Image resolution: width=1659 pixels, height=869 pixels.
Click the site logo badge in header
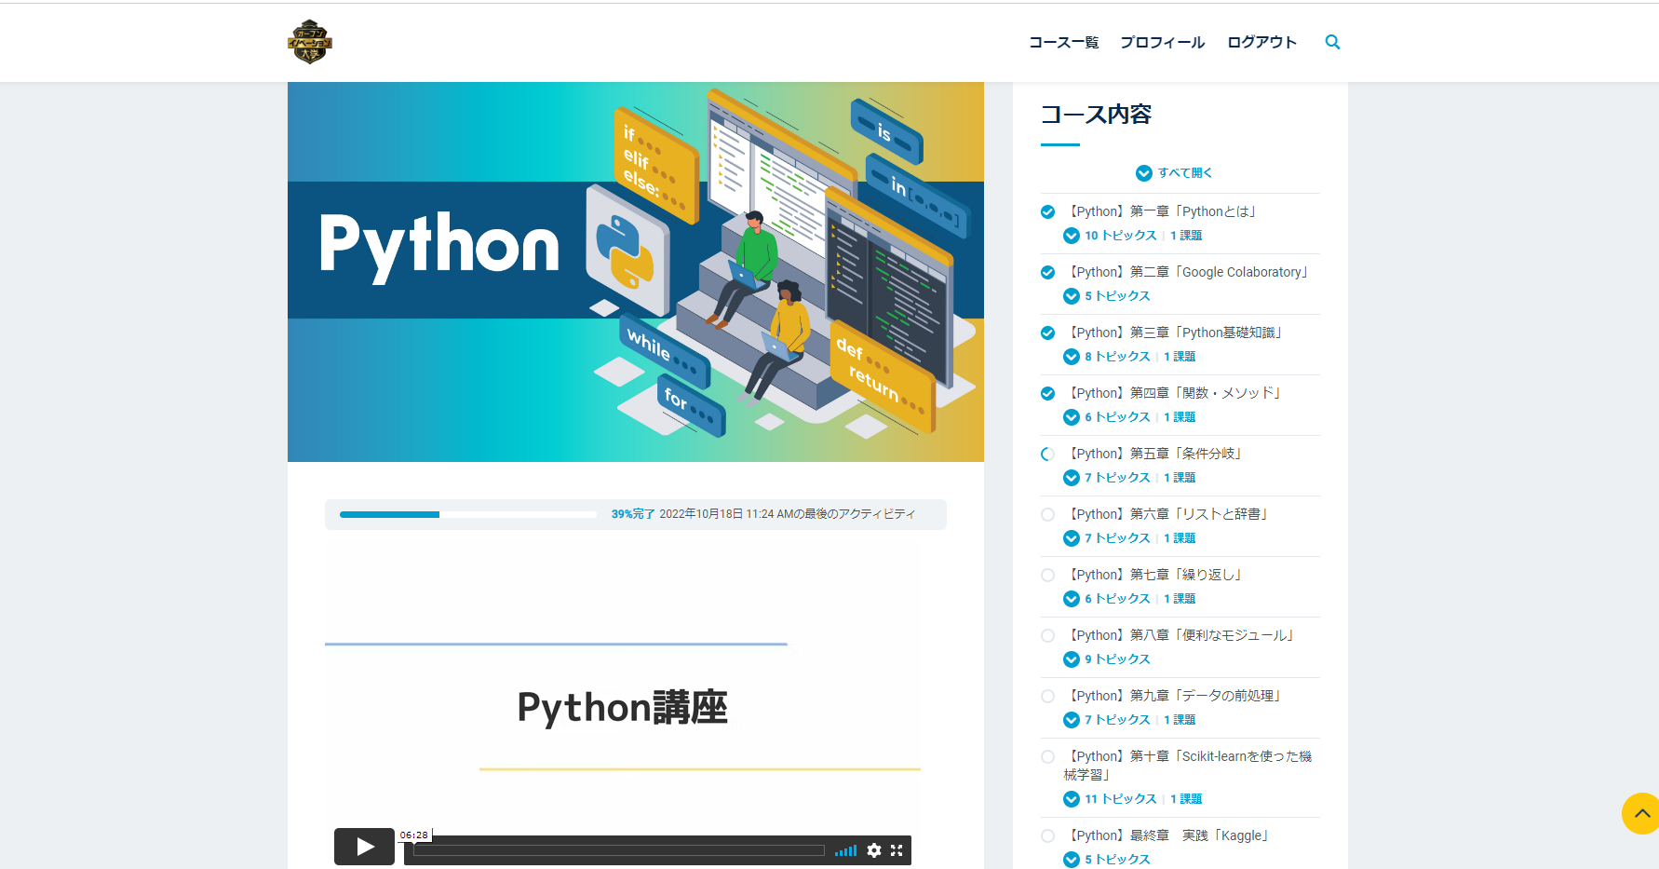pos(310,42)
